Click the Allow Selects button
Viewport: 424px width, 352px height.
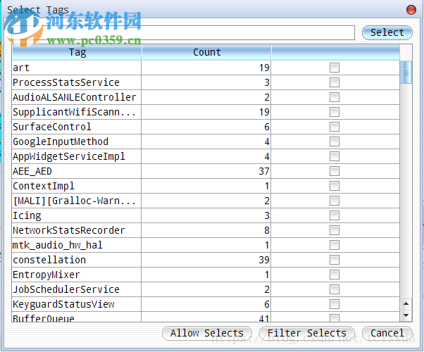pos(207,333)
